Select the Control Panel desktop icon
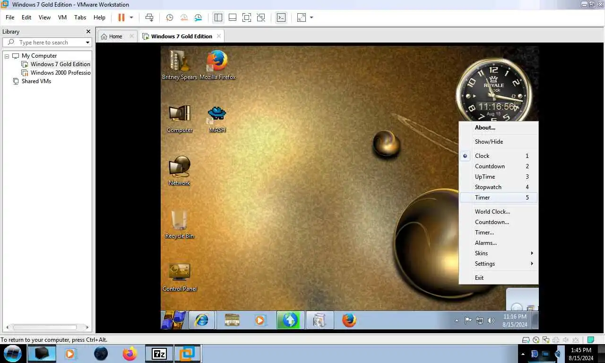605x363 pixels. tap(180, 277)
